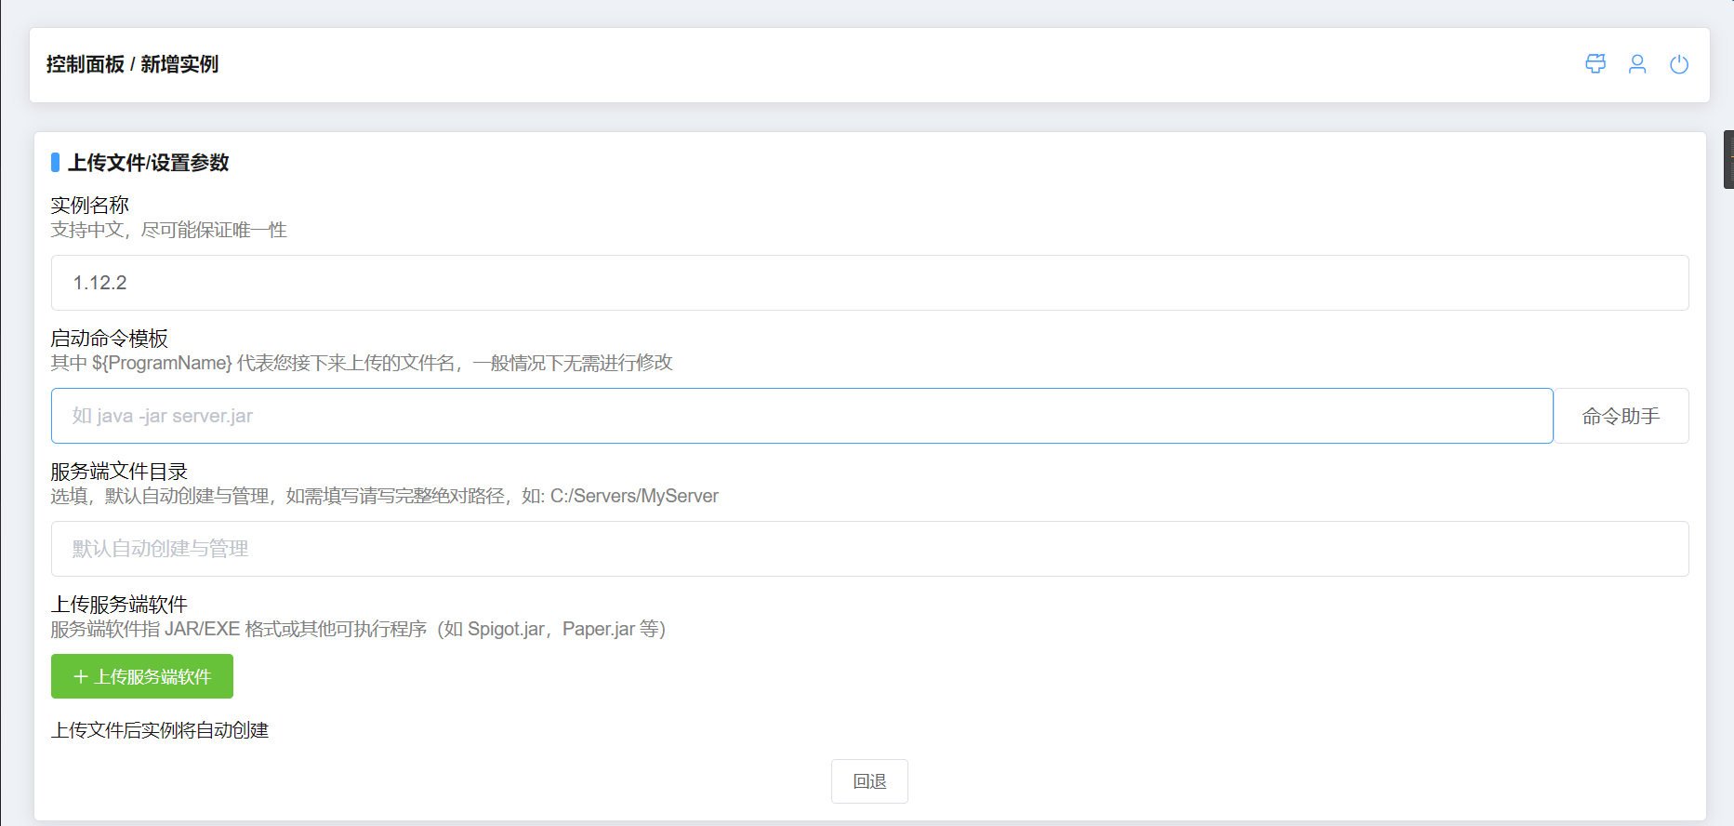The width and height of the screenshot is (1734, 826).
Task: Click the ${ProgramName} hint description text
Action: point(362,363)
